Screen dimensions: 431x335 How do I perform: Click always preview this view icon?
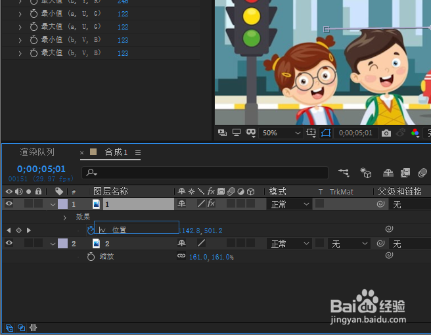click(222, 133)
